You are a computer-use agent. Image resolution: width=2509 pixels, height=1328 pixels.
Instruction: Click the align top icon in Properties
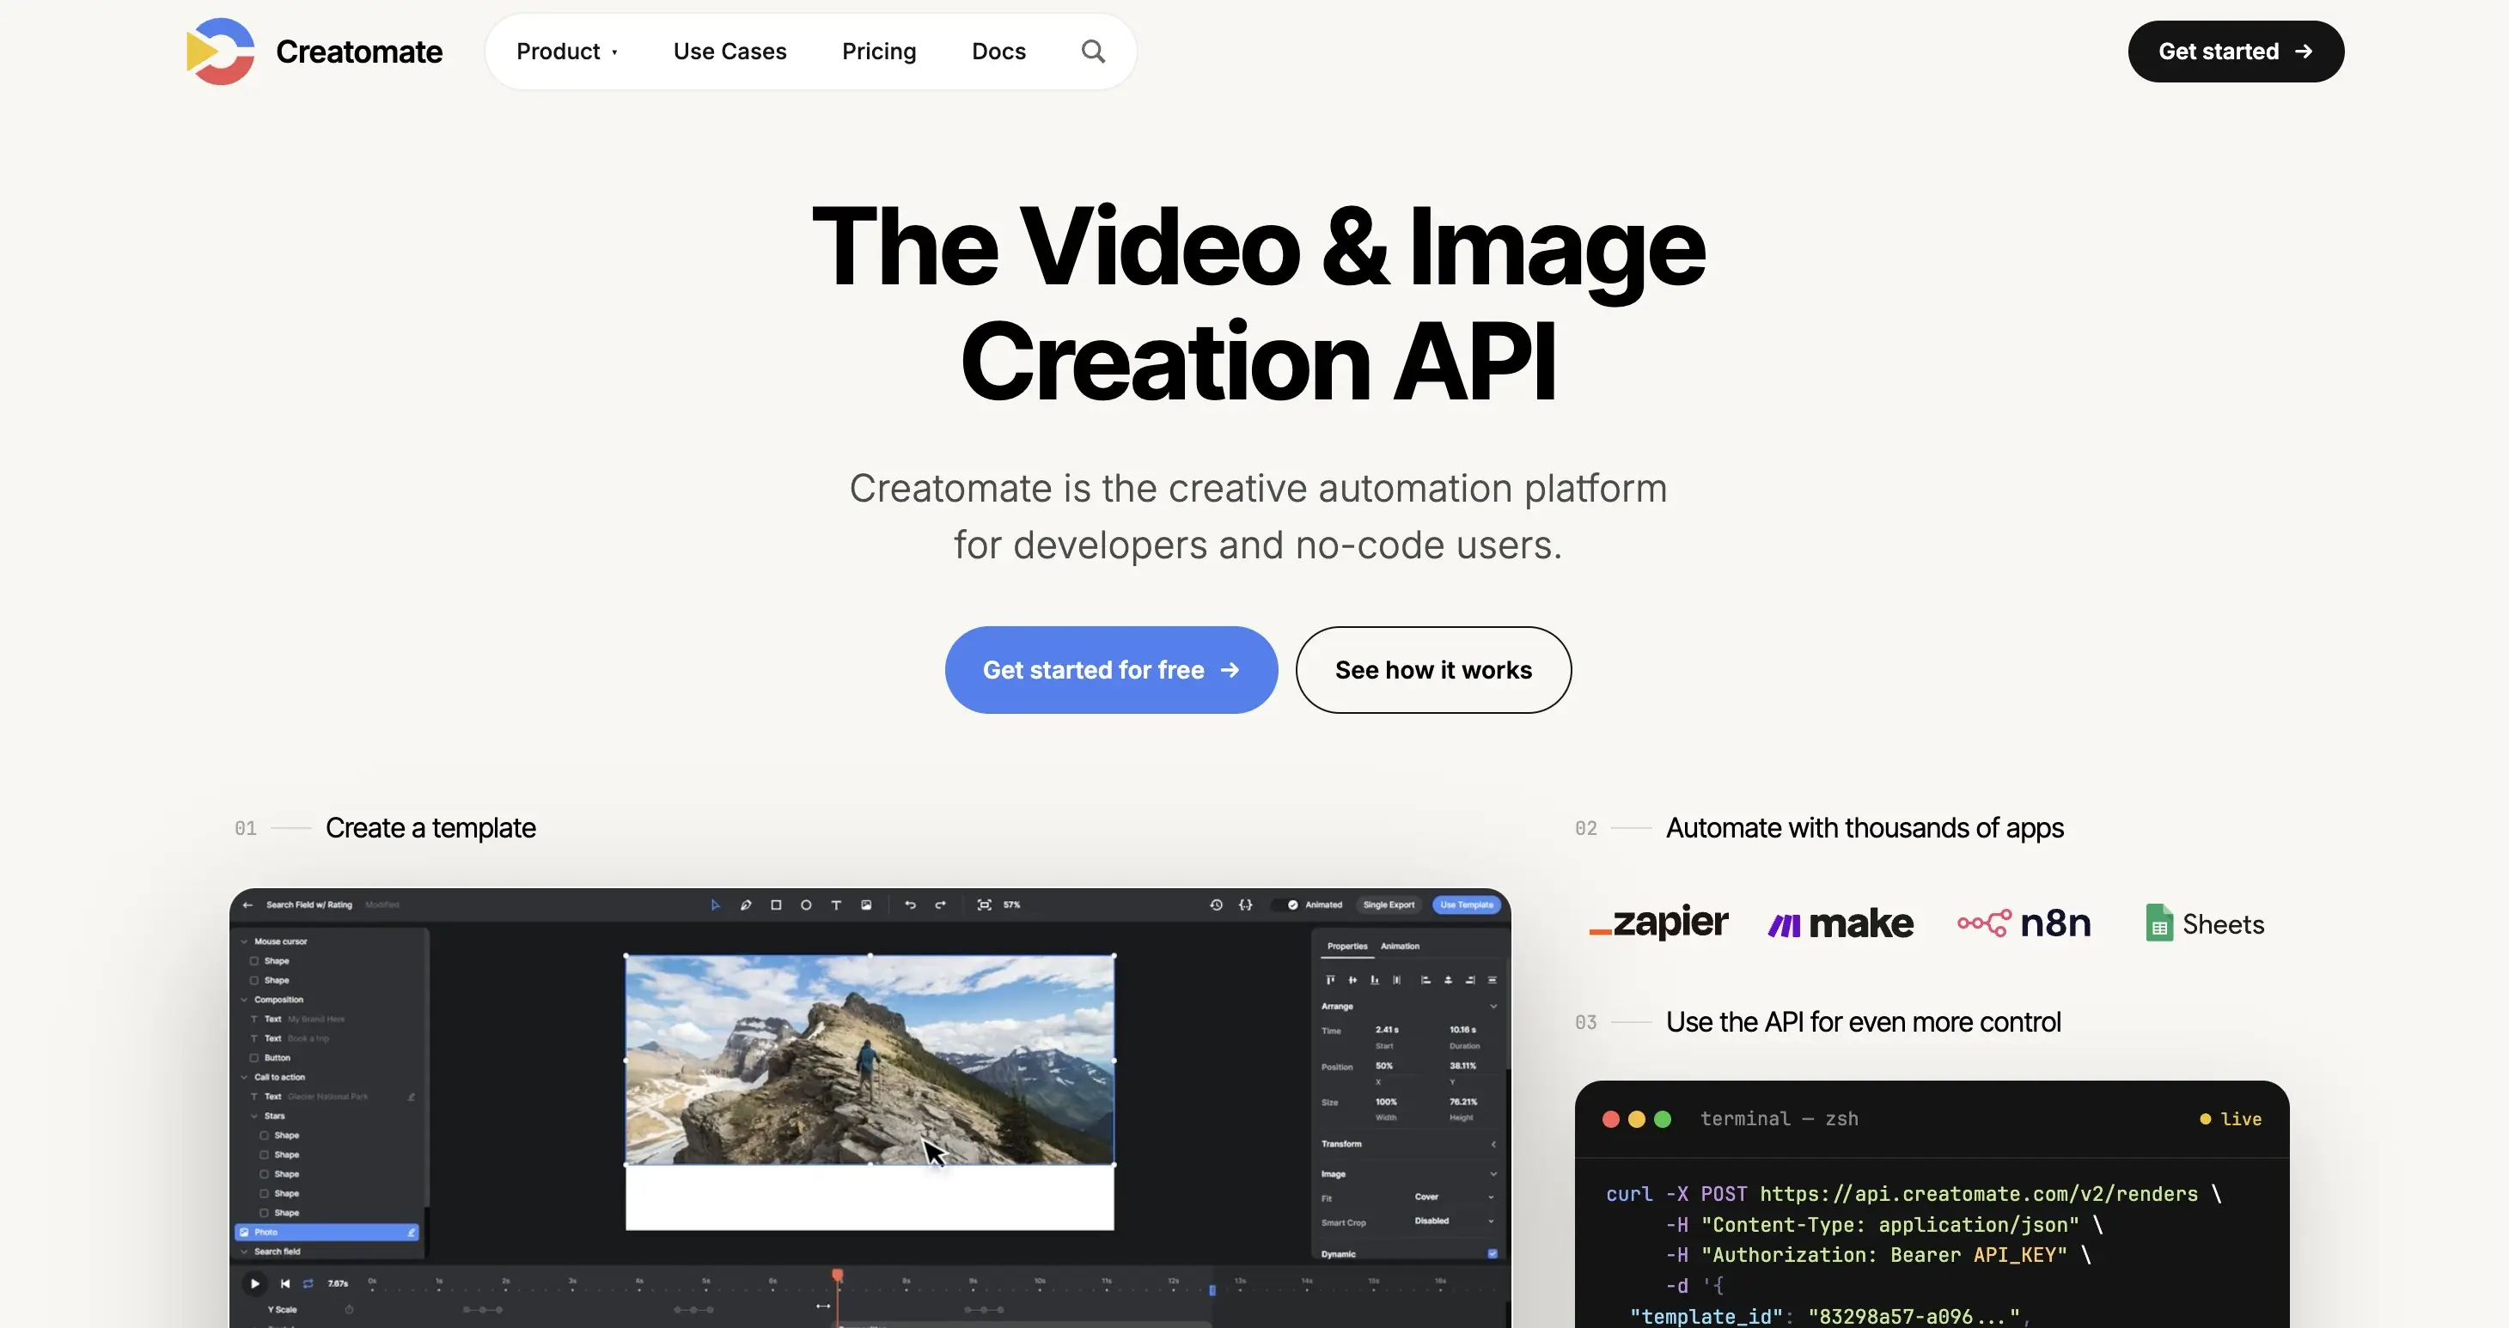1330,979
